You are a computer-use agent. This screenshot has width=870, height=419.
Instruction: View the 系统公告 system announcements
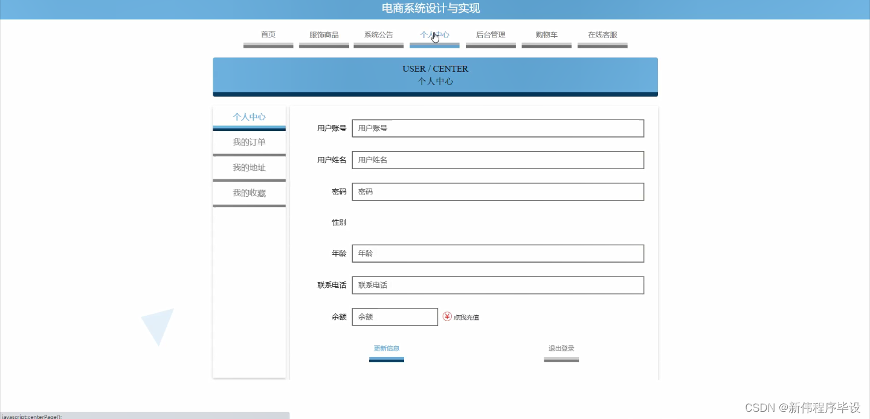(378, 34)
